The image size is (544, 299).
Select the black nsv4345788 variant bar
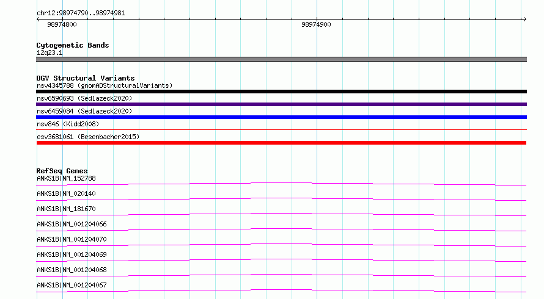(x=281, y=92)
